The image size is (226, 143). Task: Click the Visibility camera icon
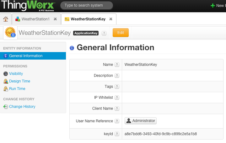tap(6, 74)
